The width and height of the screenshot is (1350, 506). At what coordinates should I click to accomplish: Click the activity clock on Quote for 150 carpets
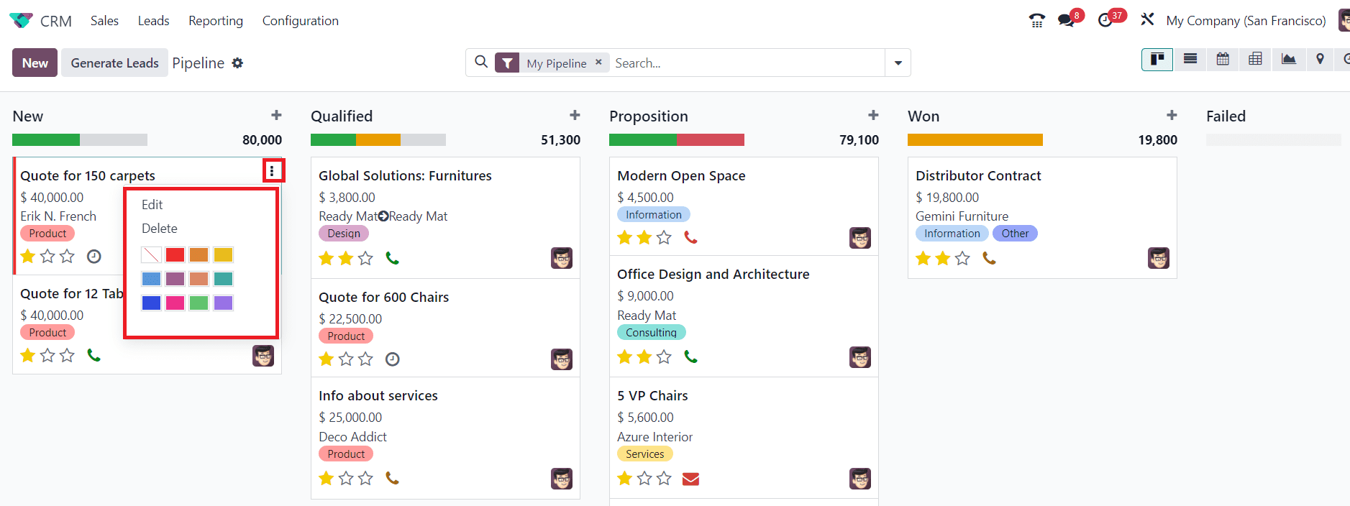[94, 257]
